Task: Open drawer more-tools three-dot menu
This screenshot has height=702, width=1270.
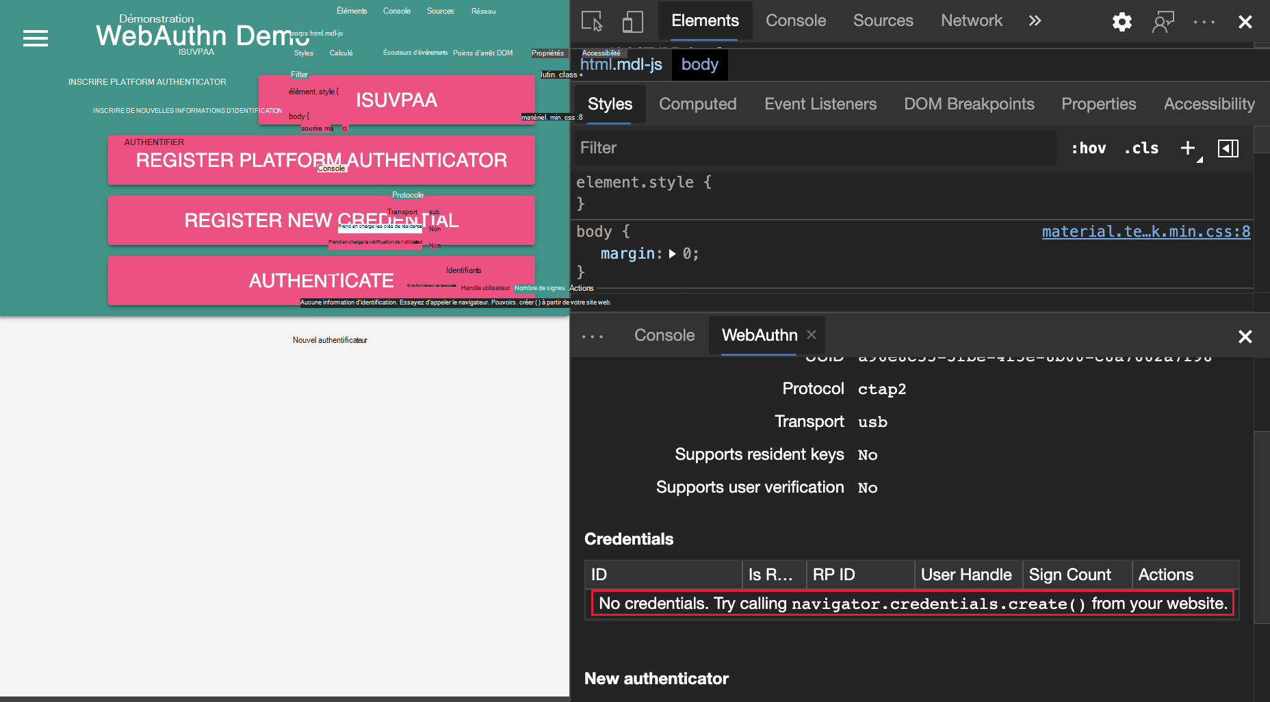Action: pos(593,336)
